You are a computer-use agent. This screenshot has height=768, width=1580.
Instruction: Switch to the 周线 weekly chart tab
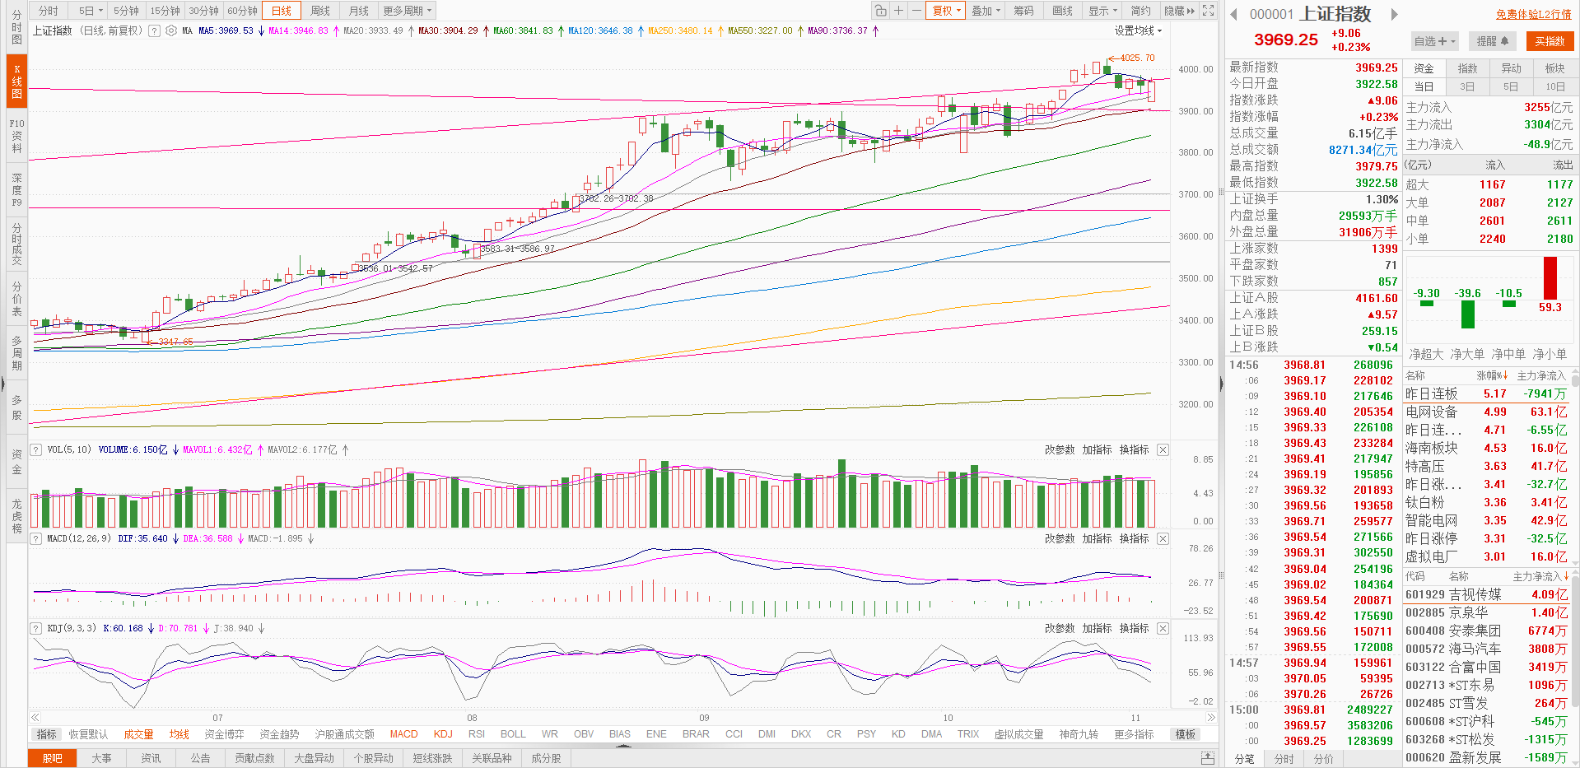(320, 11)
